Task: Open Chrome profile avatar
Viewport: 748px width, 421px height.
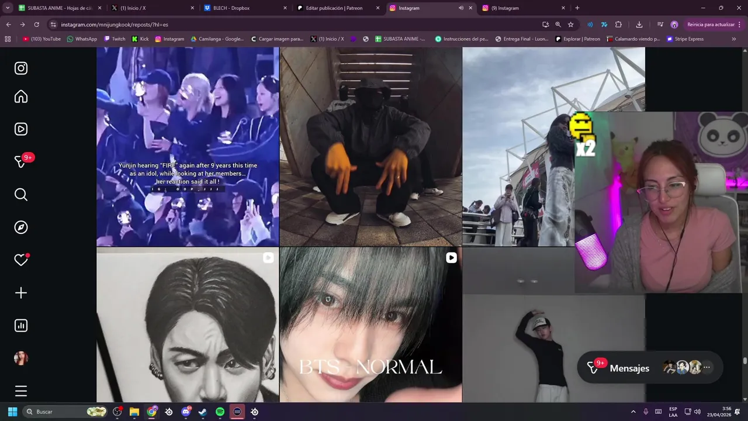Action: tap(674, 25)
